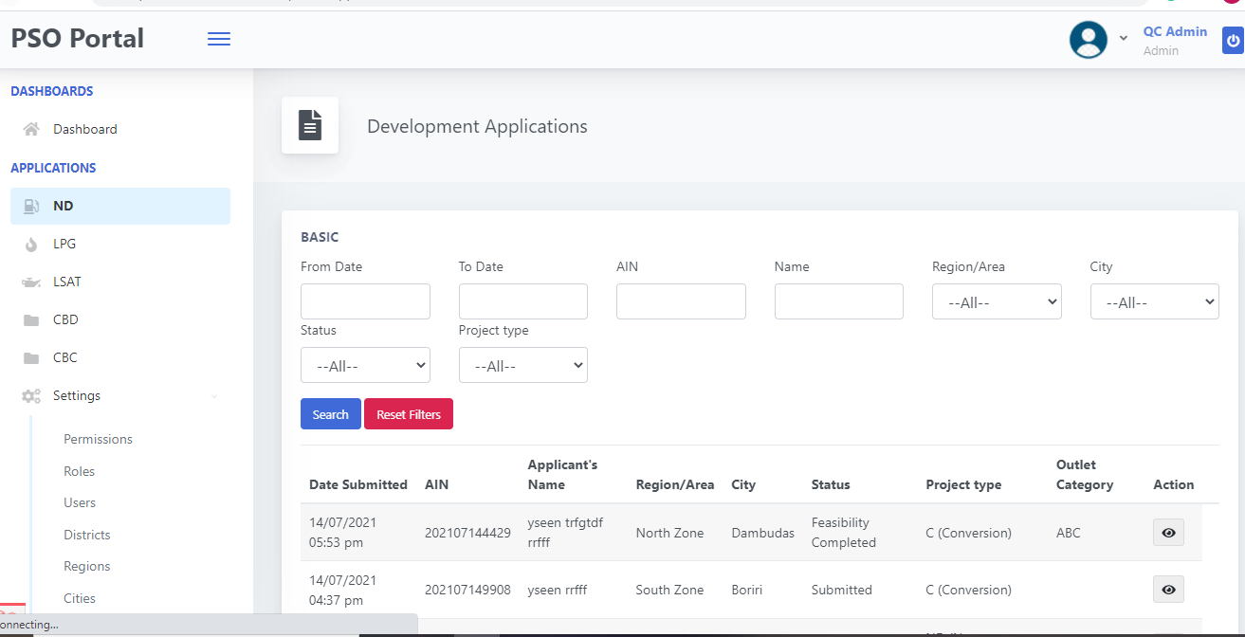This screenshot has height=637, width=1245.
Task: Click the Development Applications document icon
Action: pos(310,125)
